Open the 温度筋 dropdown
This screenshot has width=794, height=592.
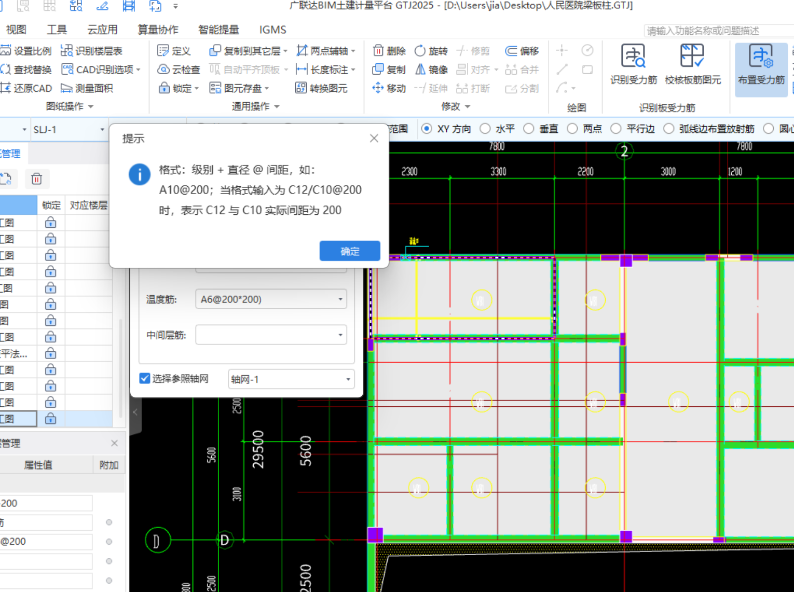340,299
